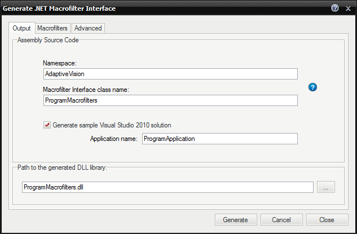Close the dialog using the title bar X
The image size is (357, 234).
tap(347, 8)
